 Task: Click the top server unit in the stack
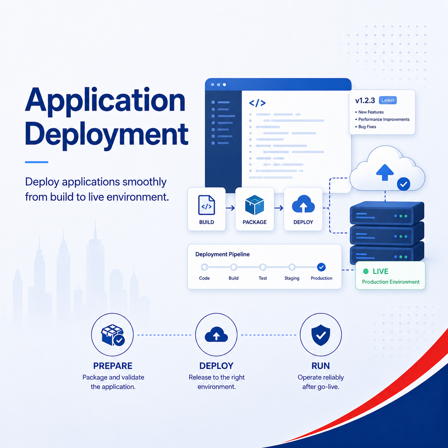(x=387, y=213)
